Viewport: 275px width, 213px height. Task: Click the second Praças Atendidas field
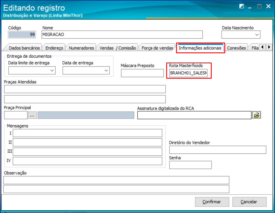[85, 99]
